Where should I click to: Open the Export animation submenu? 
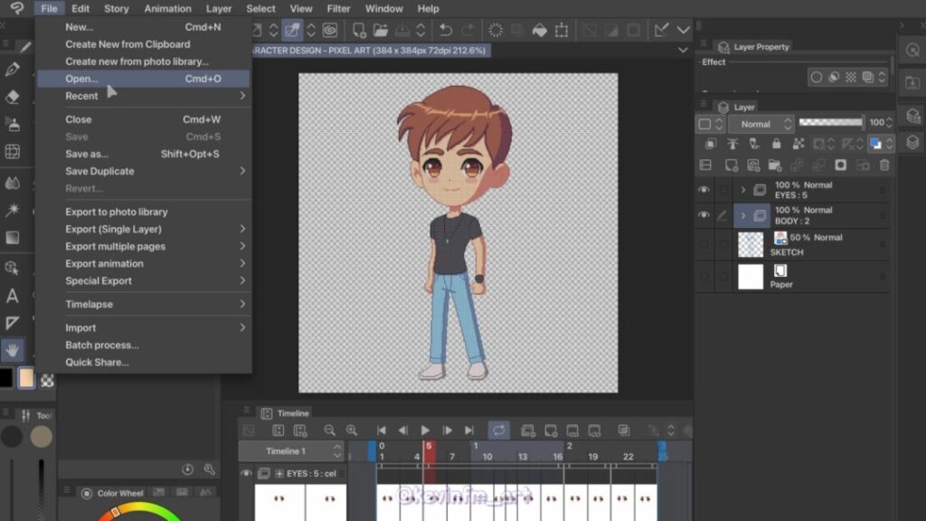point(104,263)
